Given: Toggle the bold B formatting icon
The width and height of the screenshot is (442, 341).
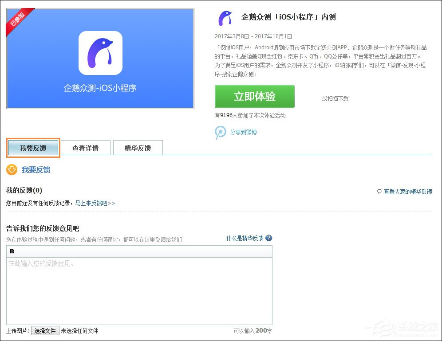Looking at the screenshot, I should click(12, 251).
